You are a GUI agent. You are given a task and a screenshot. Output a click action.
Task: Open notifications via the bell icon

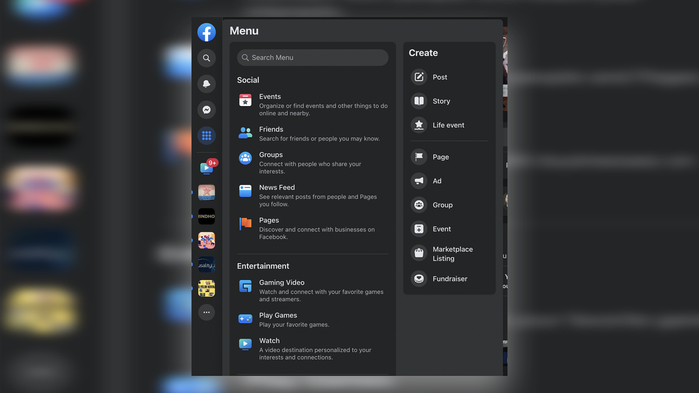(206, 84)
